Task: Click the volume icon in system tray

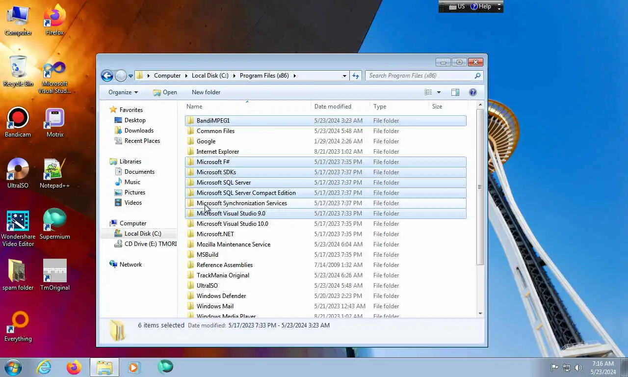Action: pyautogui.click(x=578, y=367)
